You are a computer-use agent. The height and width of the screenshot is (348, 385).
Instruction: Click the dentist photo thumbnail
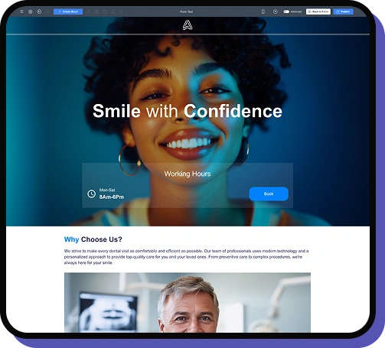pos(188,302)
